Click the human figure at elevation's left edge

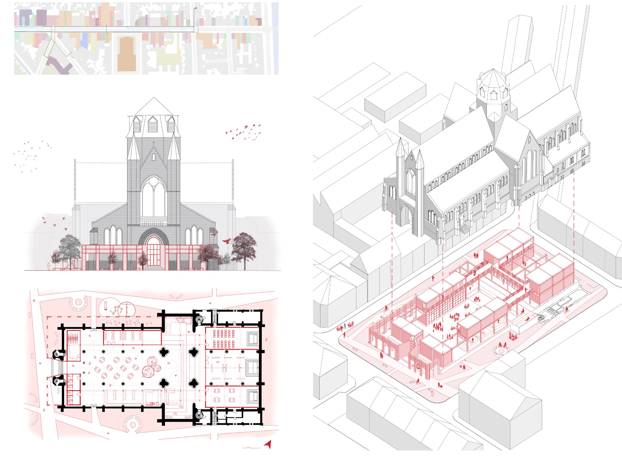(x=49, y=266)
